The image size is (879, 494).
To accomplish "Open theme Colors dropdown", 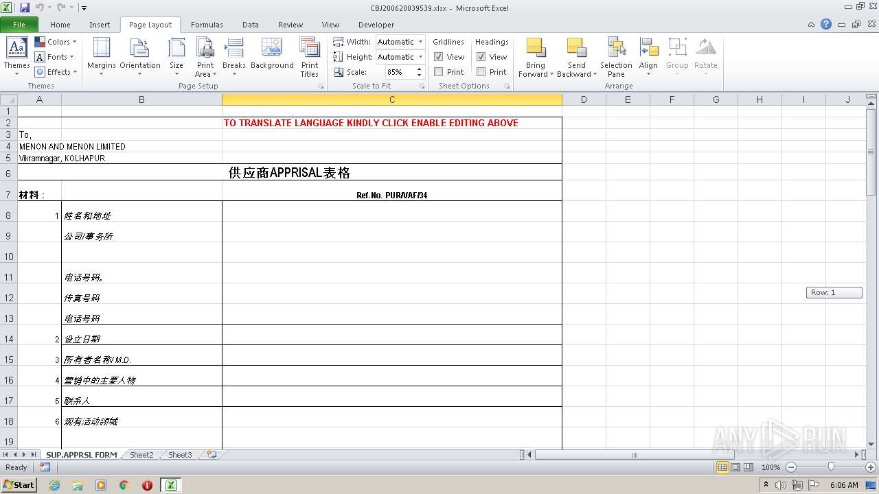I will pos(56,42).
